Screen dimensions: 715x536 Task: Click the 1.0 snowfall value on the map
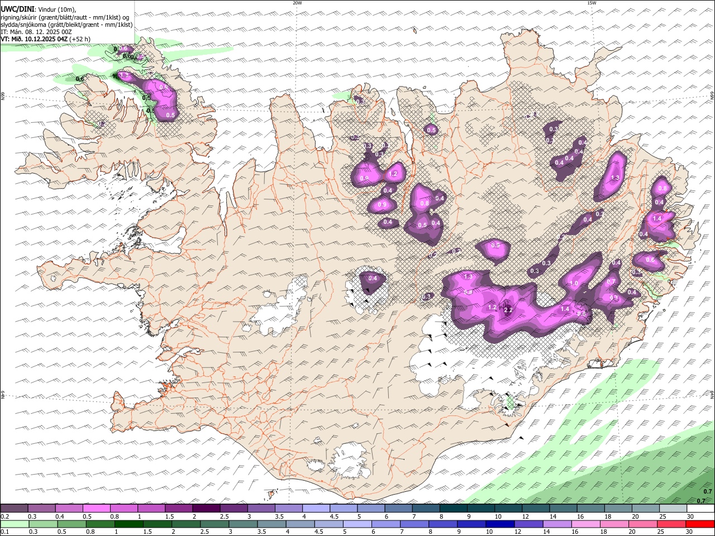[x=574, y=283]
